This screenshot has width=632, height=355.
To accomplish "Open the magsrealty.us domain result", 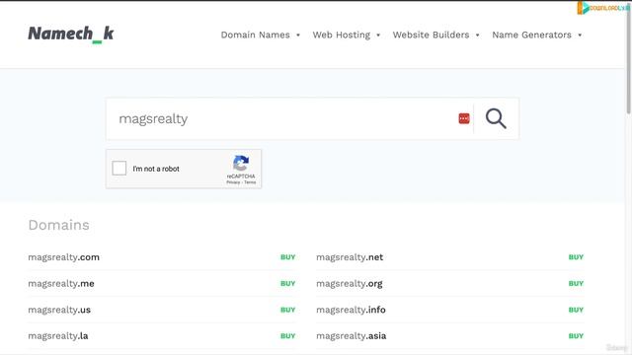I will point(59,310).
